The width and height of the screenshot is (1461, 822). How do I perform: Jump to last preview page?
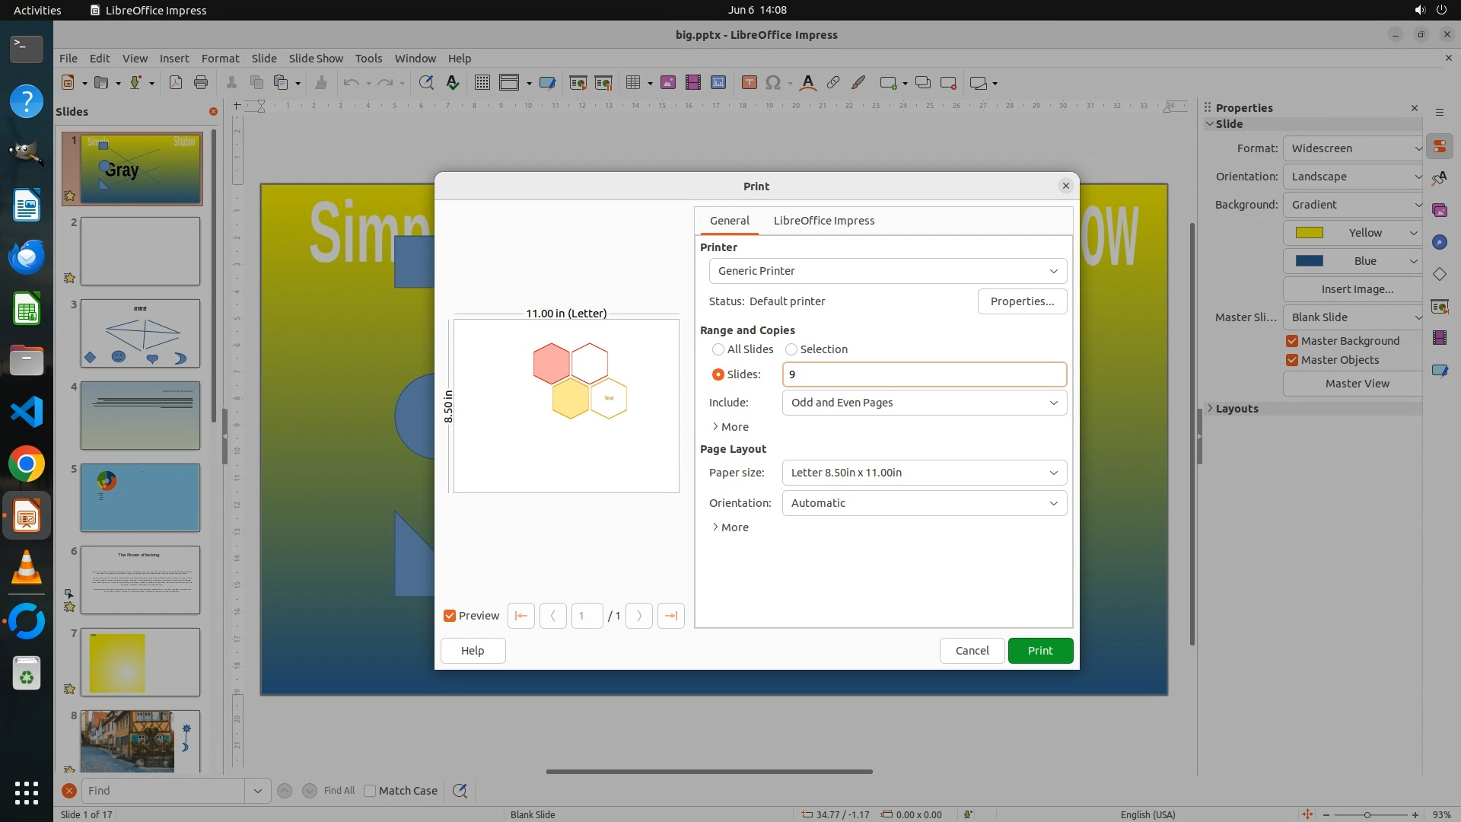pos(670,616)
